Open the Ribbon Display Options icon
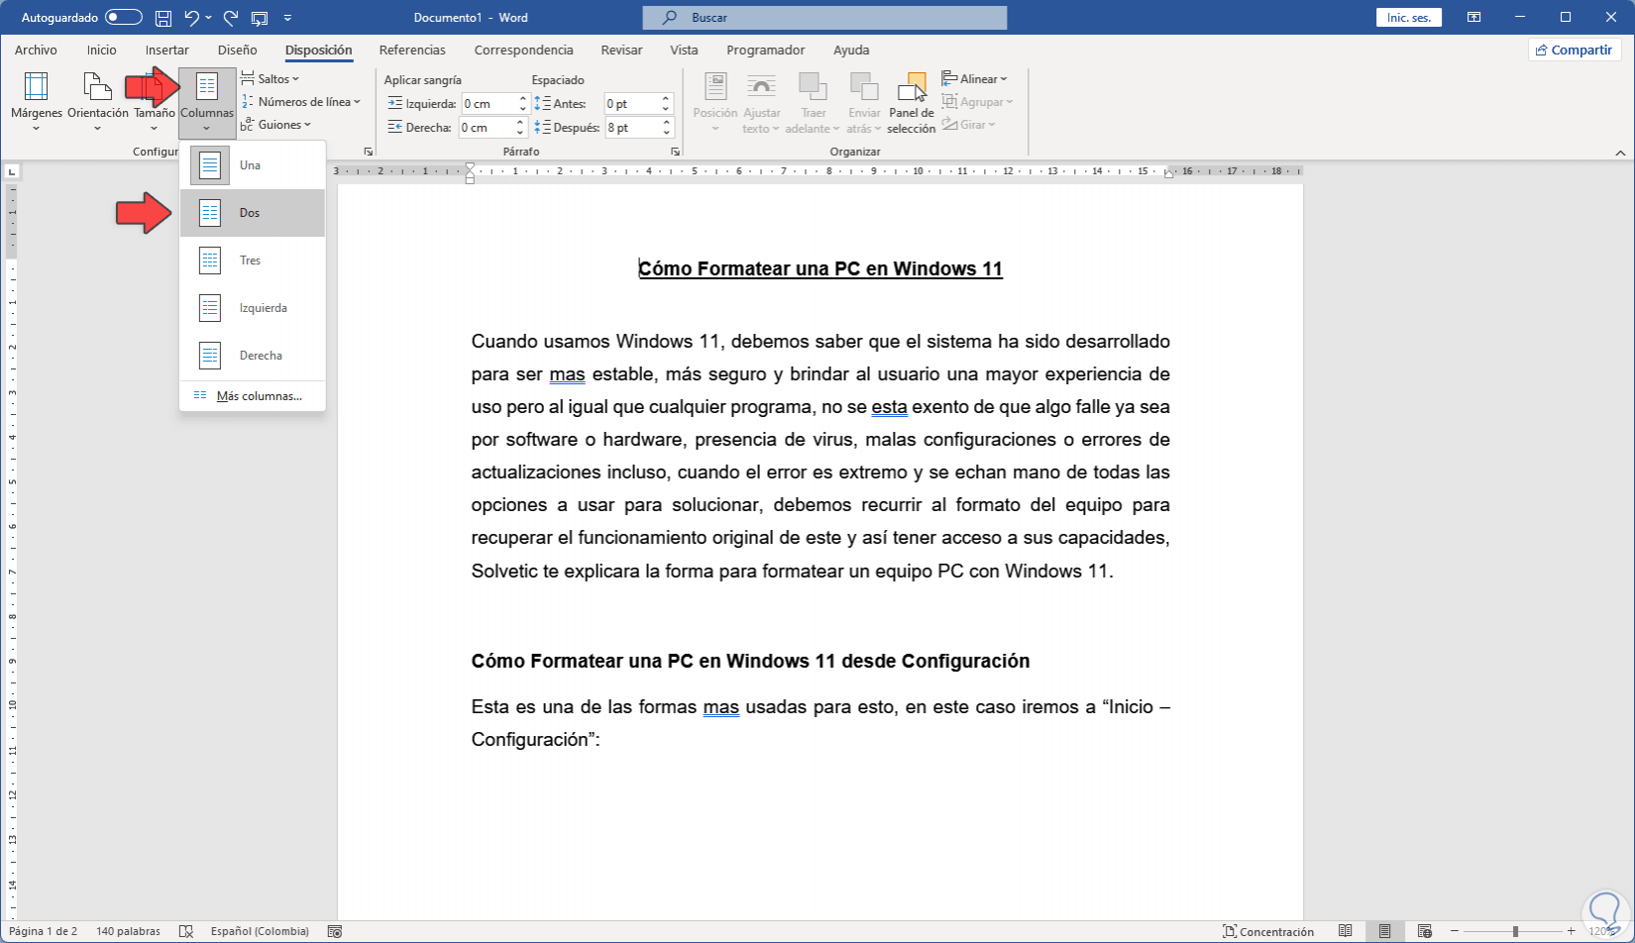This screenshot has height=943, width=1635. click(x=1474, y=18)
